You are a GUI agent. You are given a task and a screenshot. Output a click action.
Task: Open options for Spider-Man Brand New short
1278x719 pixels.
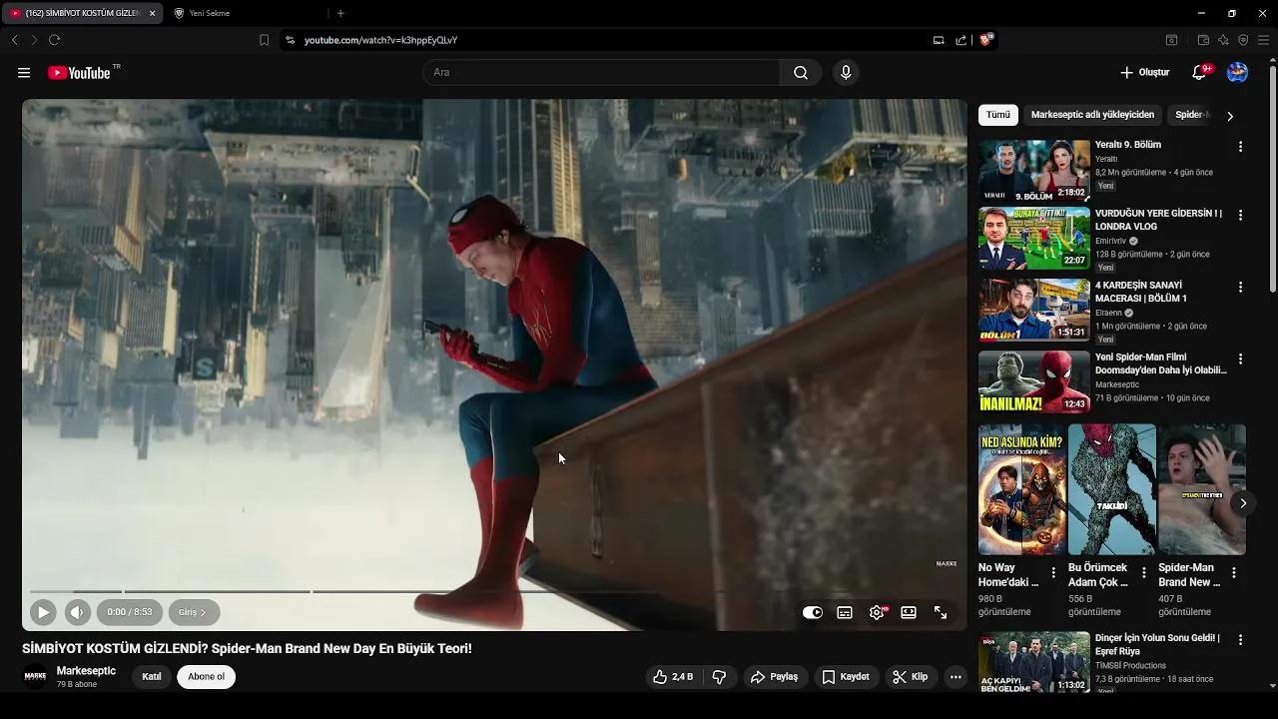(x=1233, y=573)
